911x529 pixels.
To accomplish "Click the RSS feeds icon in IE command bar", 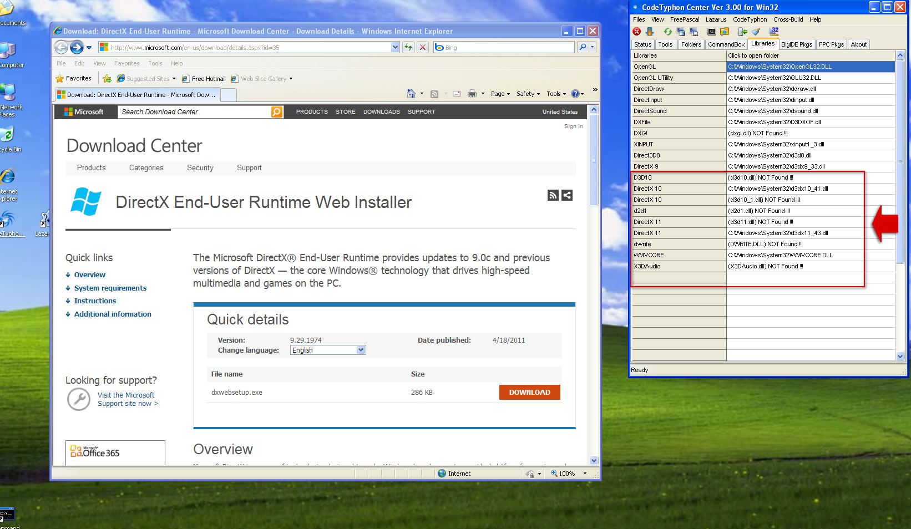I will coord(434,94).
